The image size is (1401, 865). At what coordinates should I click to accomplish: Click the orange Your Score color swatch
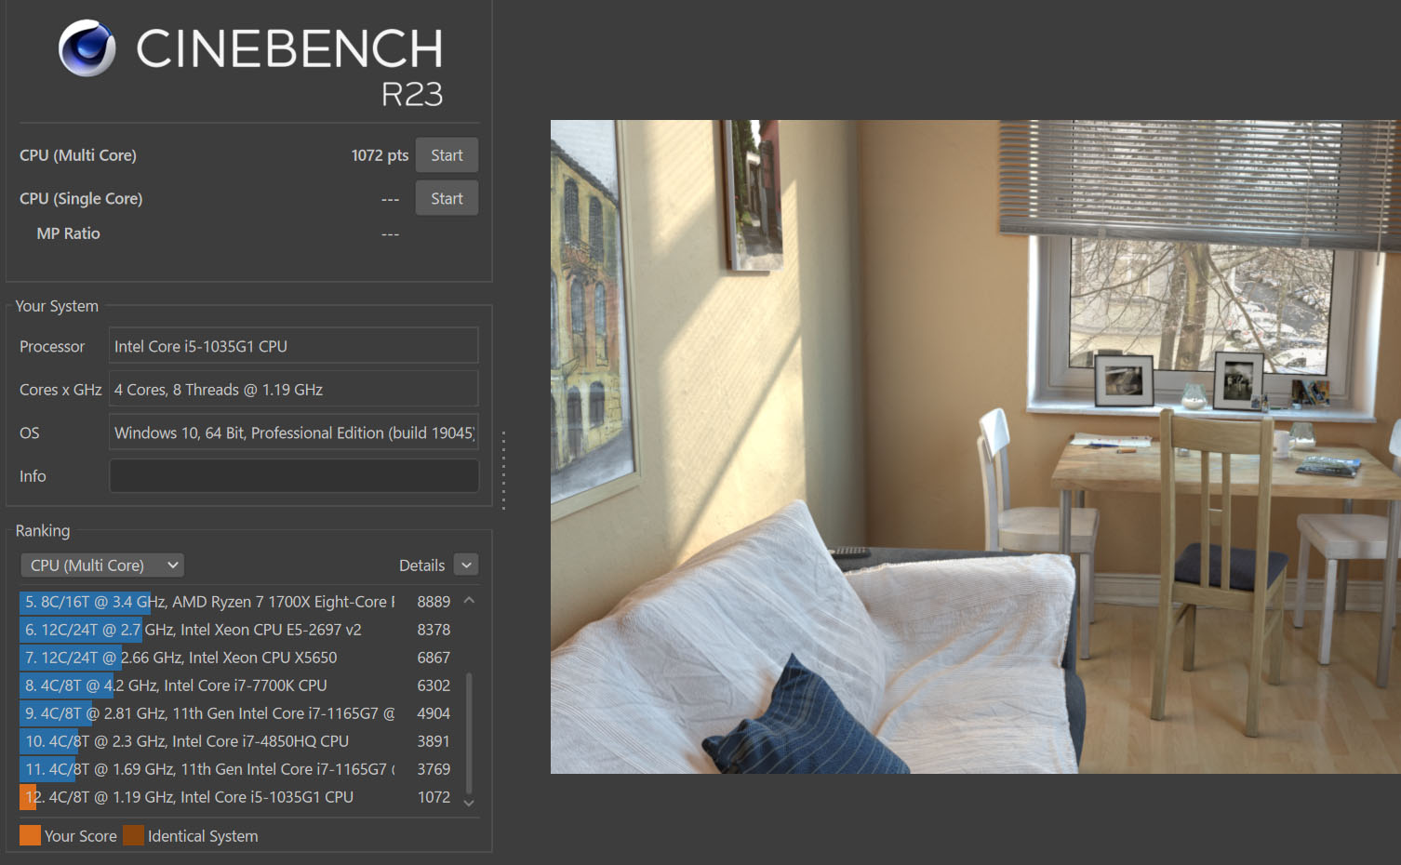pos(30,836)
